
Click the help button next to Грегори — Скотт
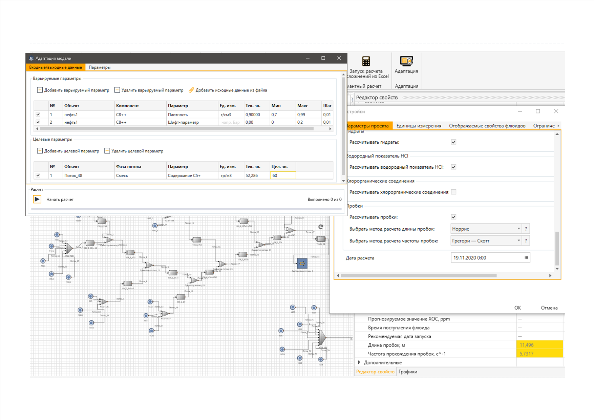click(x=526, y=240)
